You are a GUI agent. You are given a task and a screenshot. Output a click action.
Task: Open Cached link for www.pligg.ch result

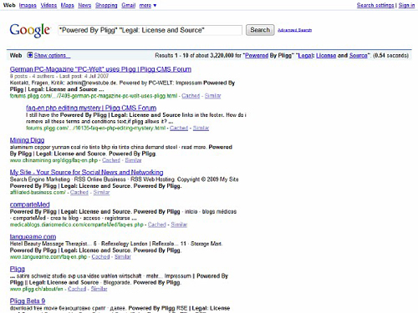(77, 289)
